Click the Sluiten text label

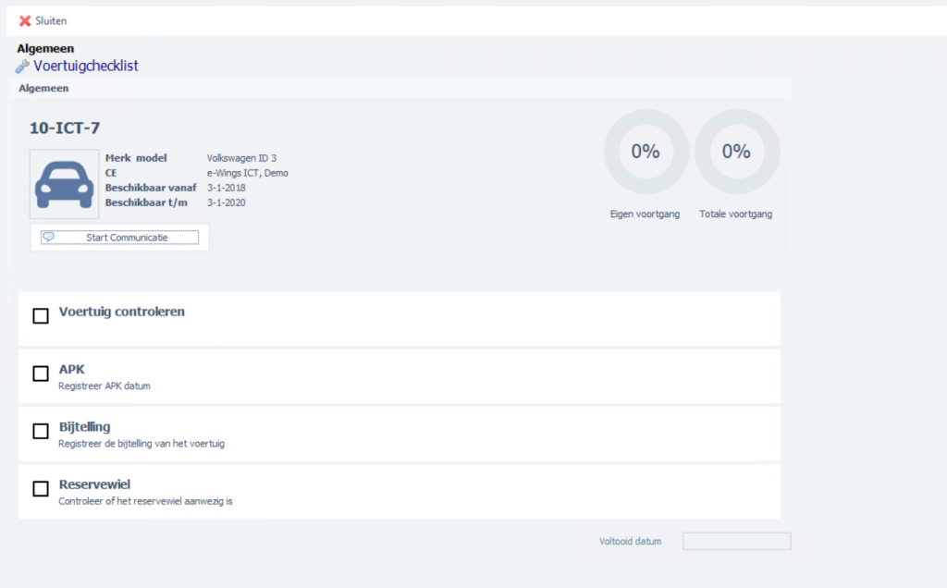tap(51, 20)
